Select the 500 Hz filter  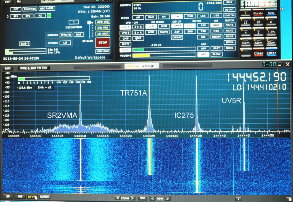[x=190, y=31]
